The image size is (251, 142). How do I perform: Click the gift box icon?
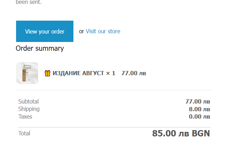coord(48,73)
